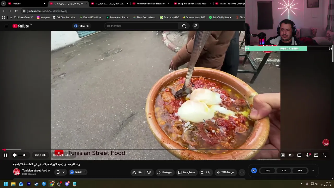Open the 'Dans cette vidéo' chapters chip

(63, 155)
